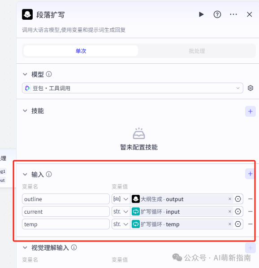Switch to 批处理 mode tab

point(197,51)
